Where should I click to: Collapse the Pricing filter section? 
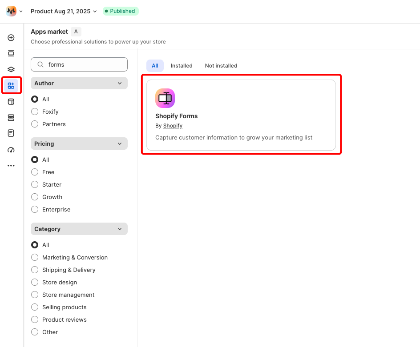pos(79,144)
